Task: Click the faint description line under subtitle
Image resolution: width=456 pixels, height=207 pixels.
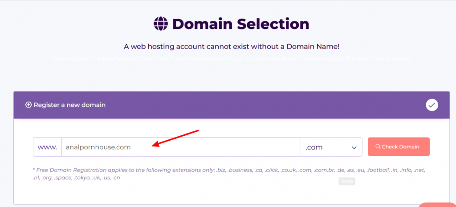Action: 231,59
